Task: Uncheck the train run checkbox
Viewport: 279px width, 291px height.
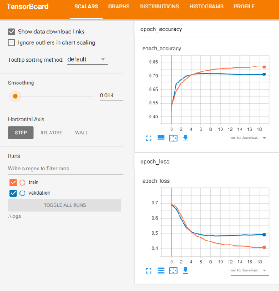Action: (x=12, y=182)
